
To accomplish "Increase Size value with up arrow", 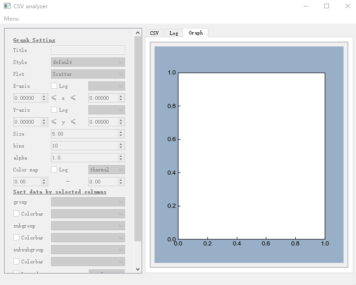I will (121, 132).
